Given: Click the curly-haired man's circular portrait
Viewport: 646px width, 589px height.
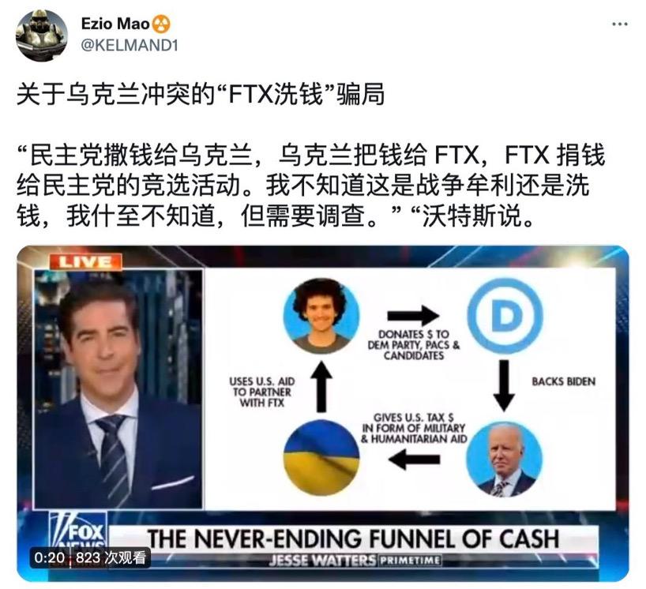Looking at the screenshot, I should [x=321, y=317].
